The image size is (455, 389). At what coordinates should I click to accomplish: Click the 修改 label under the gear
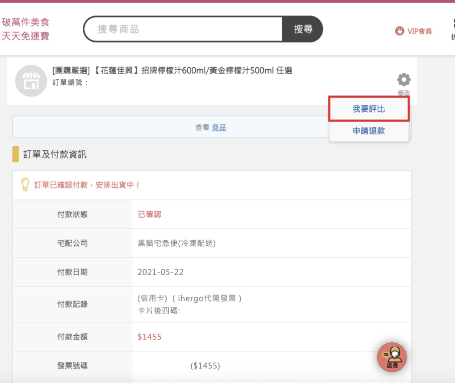[x=404, y=92]
